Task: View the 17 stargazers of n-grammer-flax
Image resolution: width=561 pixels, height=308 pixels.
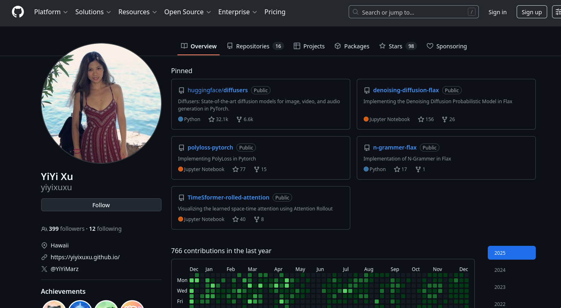Action: tap(400, 169)
